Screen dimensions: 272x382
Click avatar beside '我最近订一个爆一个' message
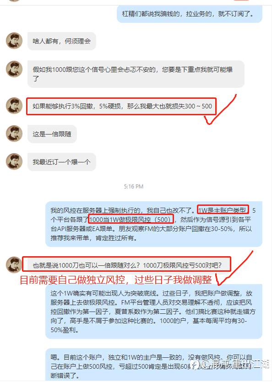[x=14, y=161]
